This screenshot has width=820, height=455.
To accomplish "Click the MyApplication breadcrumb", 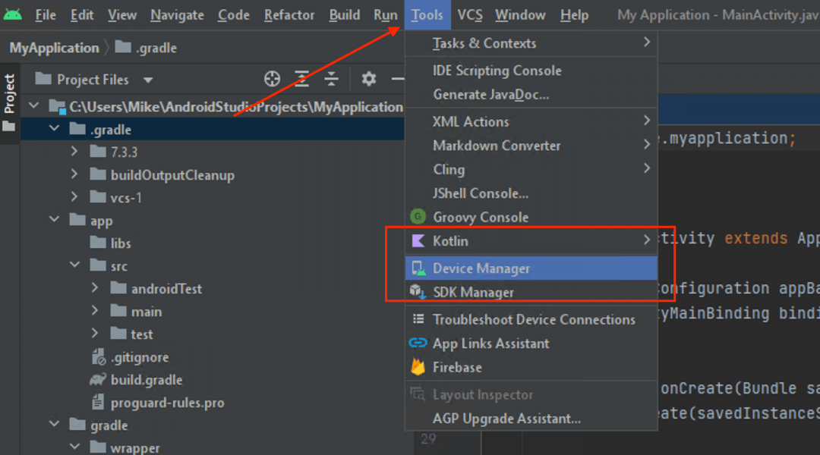I will (54, 48).
